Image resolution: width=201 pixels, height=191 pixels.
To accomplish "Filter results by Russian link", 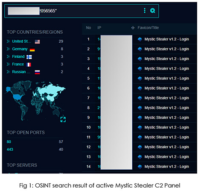I will tap(21, 72).
